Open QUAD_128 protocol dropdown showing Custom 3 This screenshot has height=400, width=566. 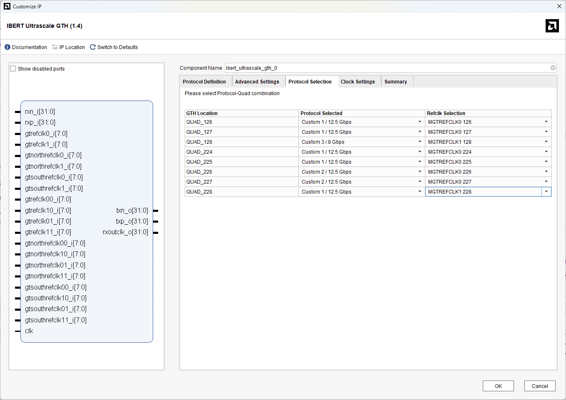pyautogui.click(x=420, y=142)
